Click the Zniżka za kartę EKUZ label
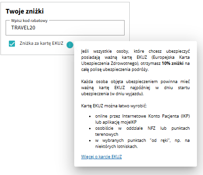 [42, 43]
